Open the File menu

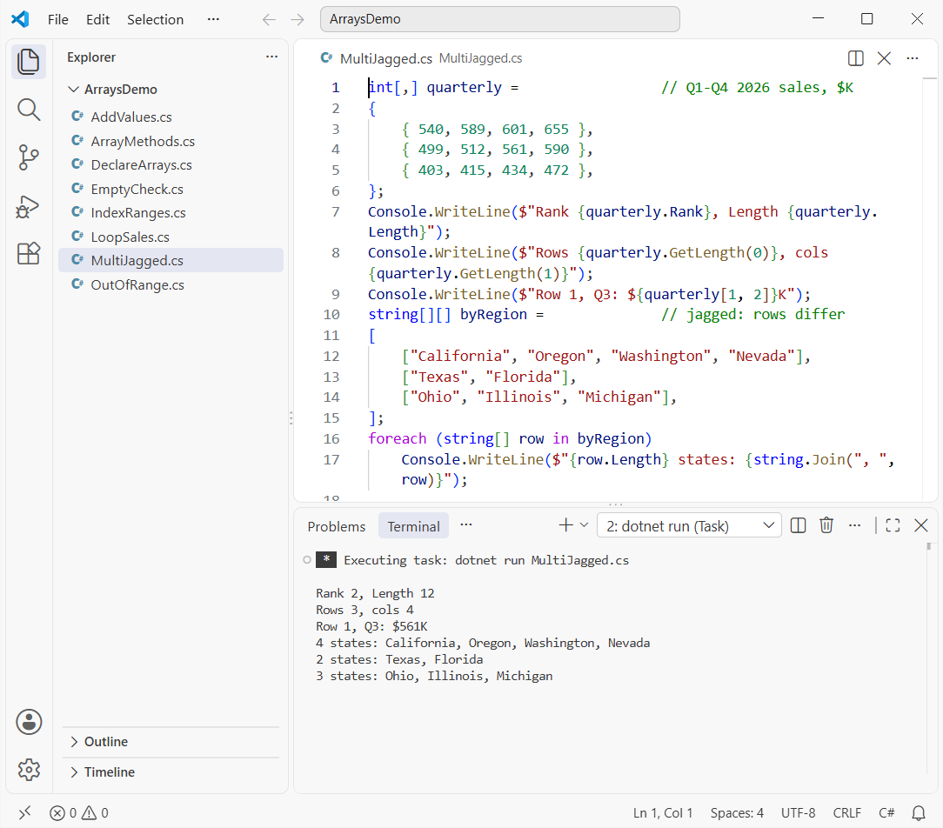point(57,20)
